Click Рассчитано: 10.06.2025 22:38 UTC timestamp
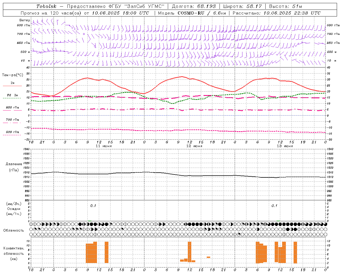 277,13
